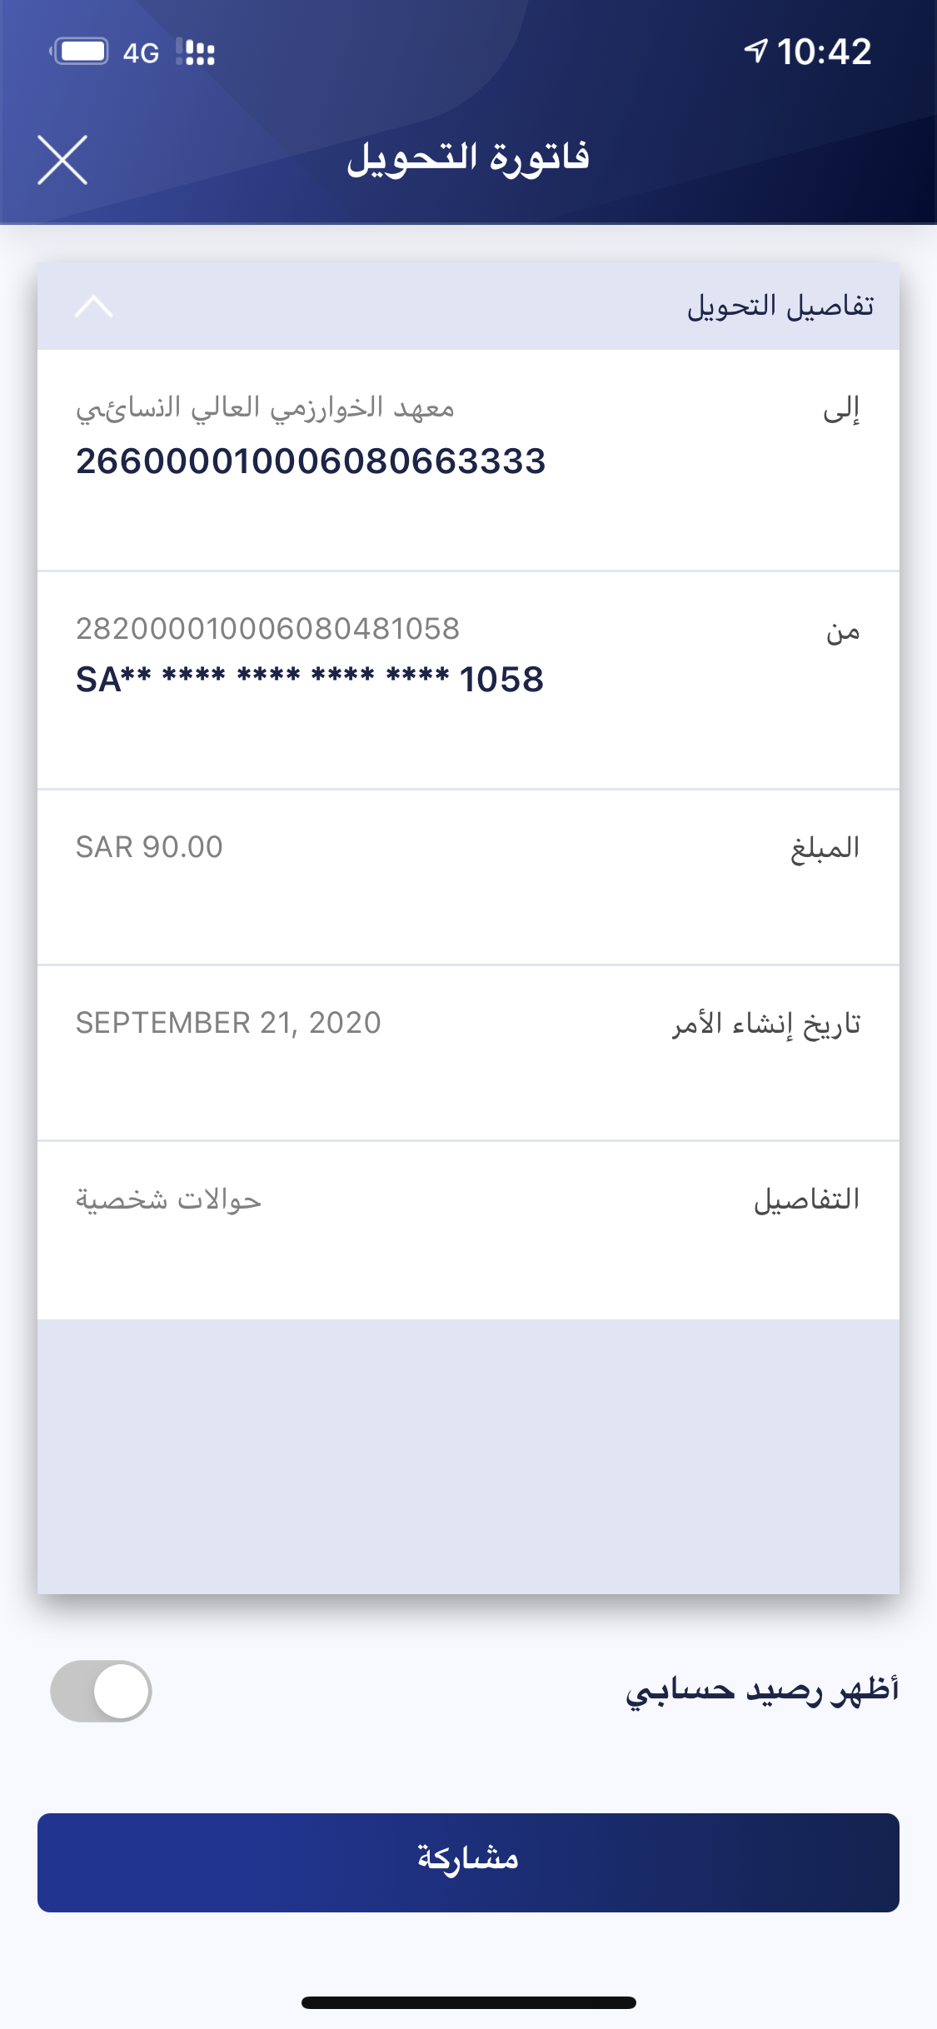937x2029 pixels.
Task: Tap the battery icon in status bar
Action: [x=81, y=52]
